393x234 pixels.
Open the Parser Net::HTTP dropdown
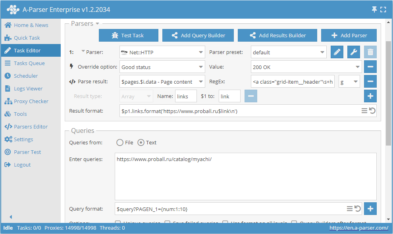coord(162,52)
